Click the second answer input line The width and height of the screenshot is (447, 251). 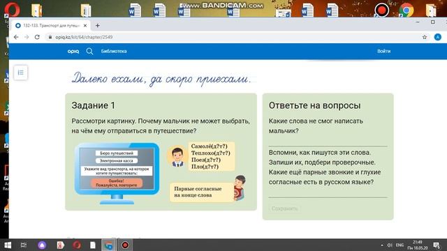(328, 193)
